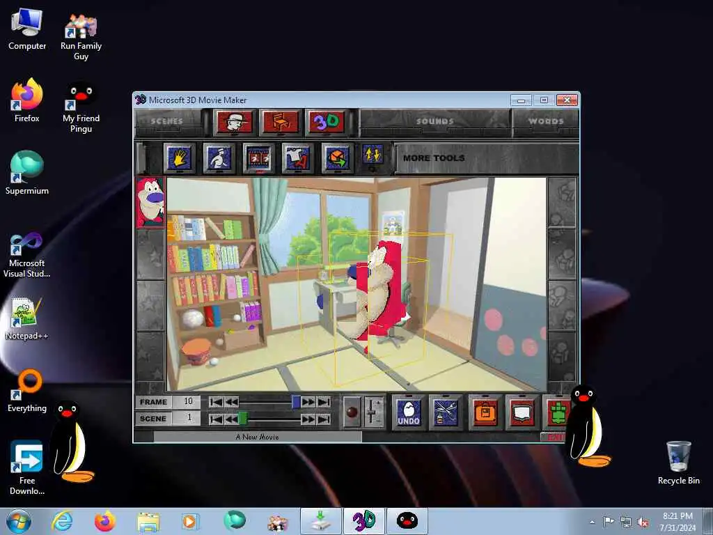Select the Costume Changer shirt tool

tap(298, 158)
